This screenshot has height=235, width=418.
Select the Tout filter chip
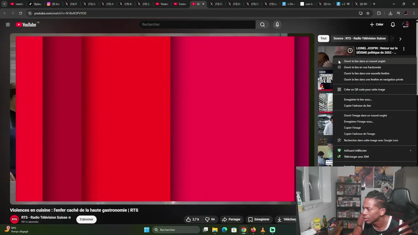323,38
